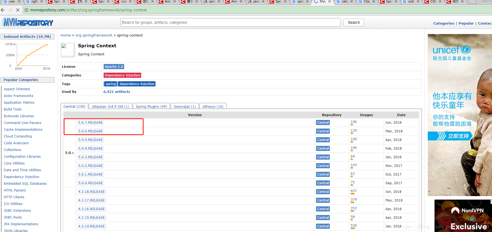Open usages count 437 for 4.3.18.RELEASE
The width and height of the screenshot is (492, 232).
coord(354,191)
